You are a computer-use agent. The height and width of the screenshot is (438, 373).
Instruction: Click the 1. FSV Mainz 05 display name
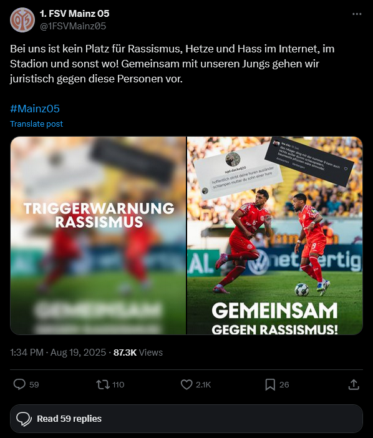75,13
